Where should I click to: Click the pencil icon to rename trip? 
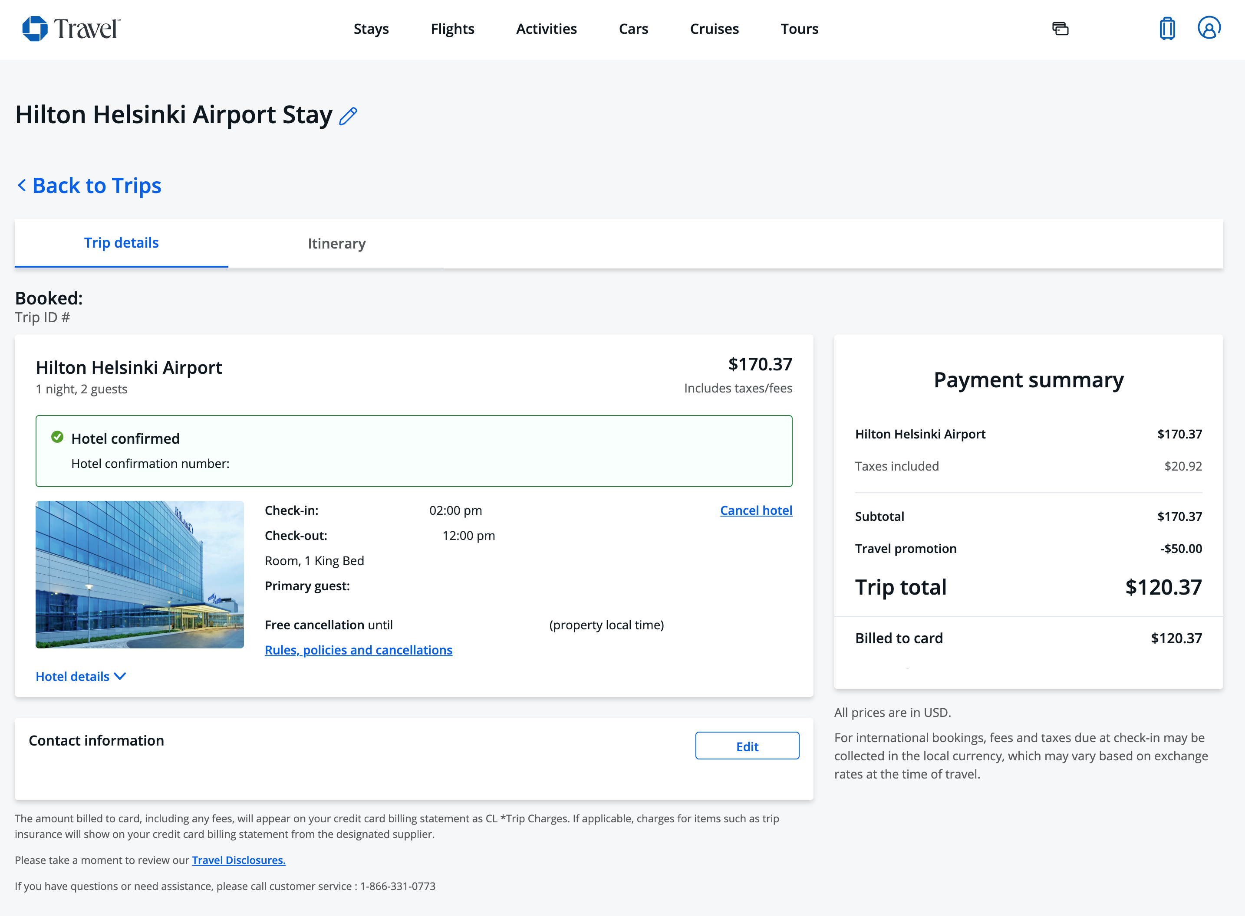[x=348, y=116]
